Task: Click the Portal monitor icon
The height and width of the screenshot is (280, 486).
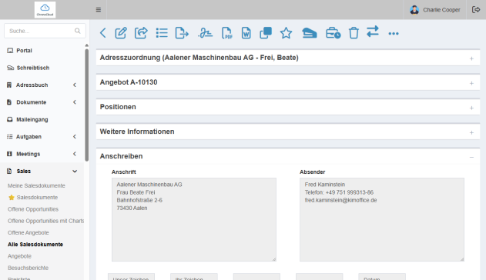Action: click(10, 51)
